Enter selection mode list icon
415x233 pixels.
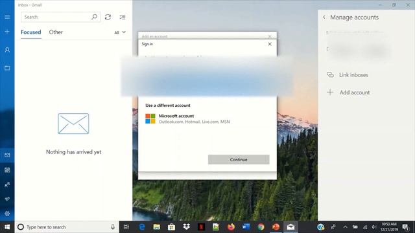click(x=123, y=17)
